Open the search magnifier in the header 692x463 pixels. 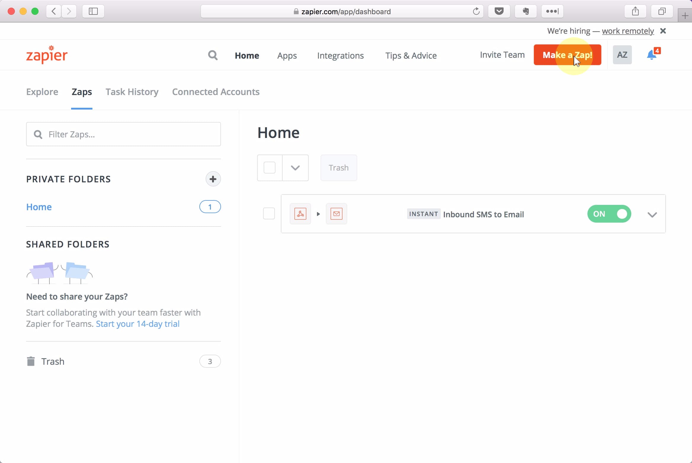coord(213,55)
